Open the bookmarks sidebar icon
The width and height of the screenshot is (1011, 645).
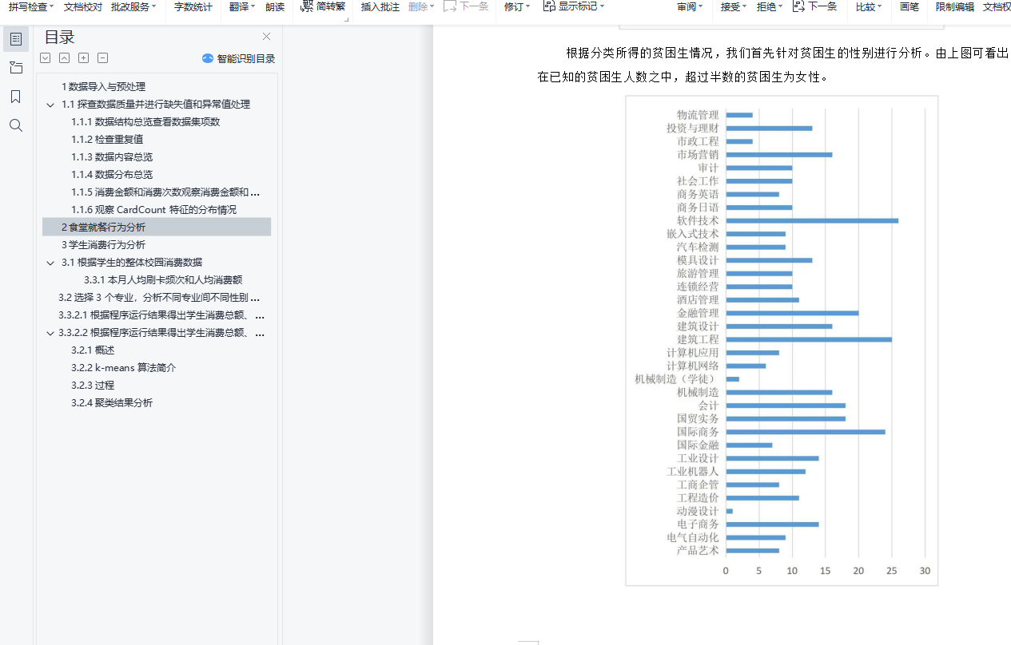coord(16,97)
